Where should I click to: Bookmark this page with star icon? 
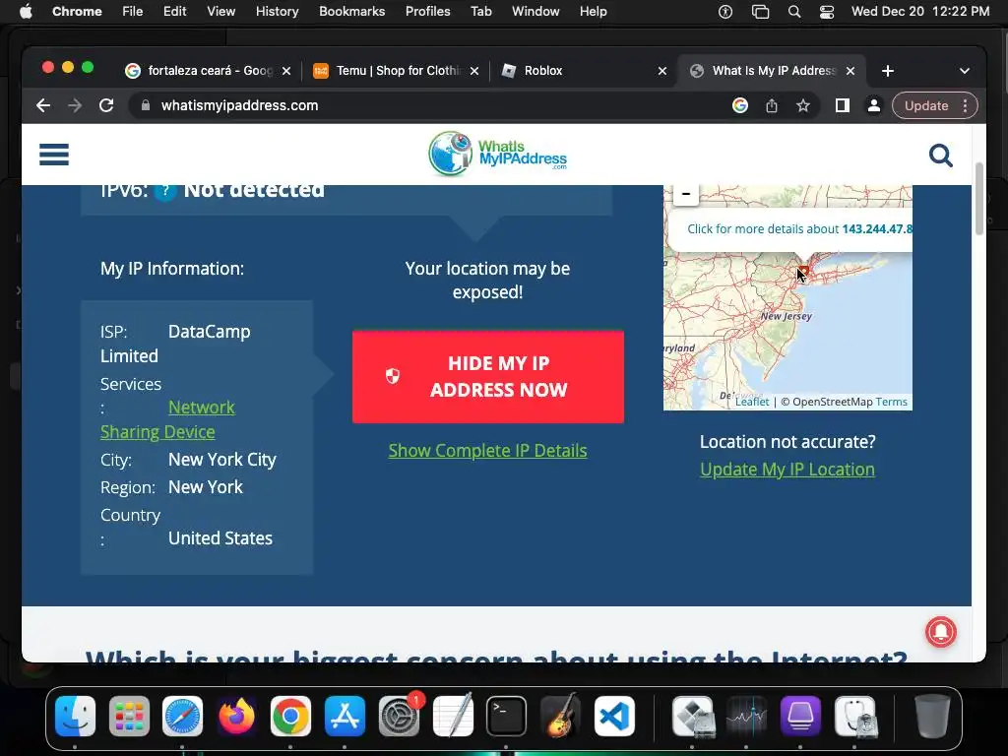click(803, 105)
